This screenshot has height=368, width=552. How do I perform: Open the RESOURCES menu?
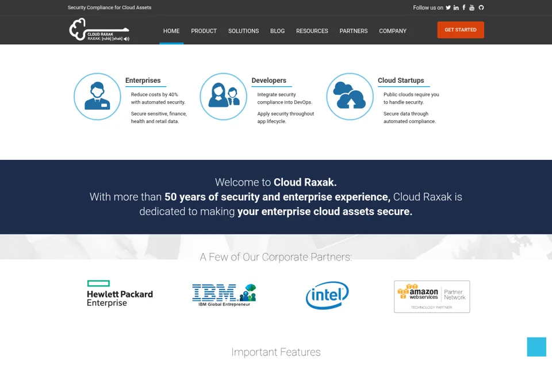click(x=312, y=31)
